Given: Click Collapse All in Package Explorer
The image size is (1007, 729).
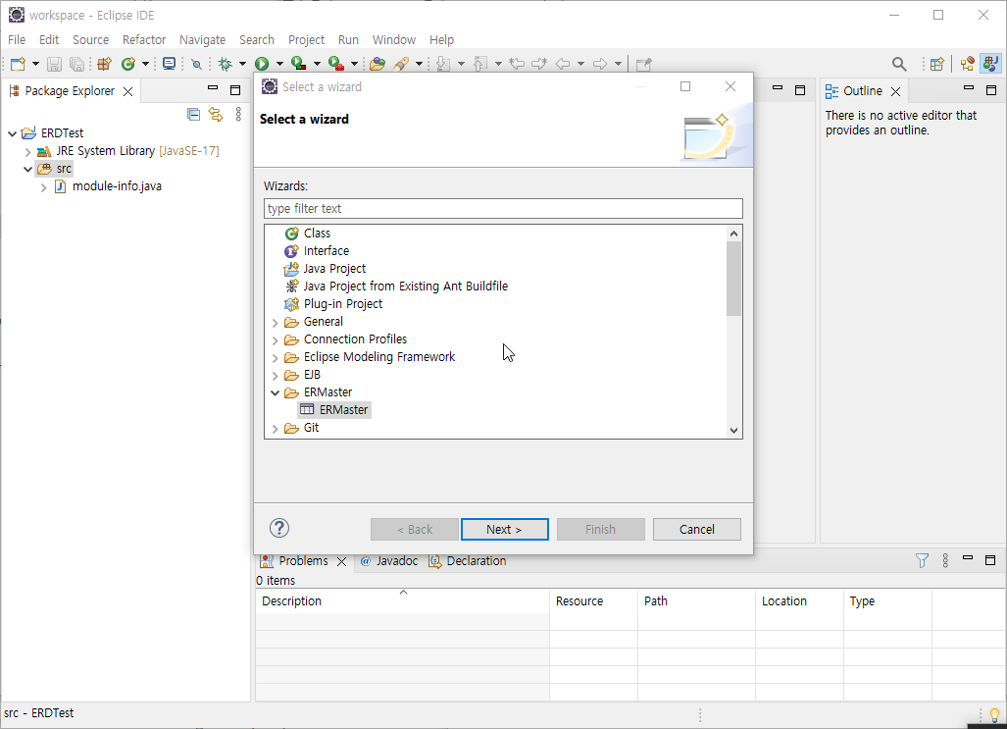Looking at the screenshot, I should (x=193, y=115).
